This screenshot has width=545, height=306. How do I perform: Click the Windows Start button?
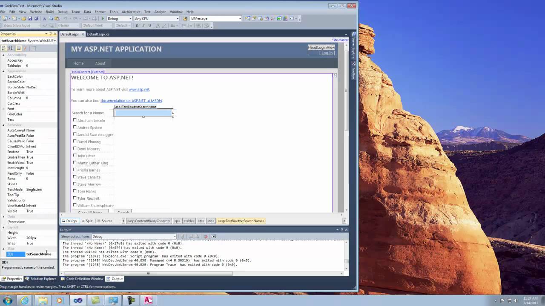[8, 300]
